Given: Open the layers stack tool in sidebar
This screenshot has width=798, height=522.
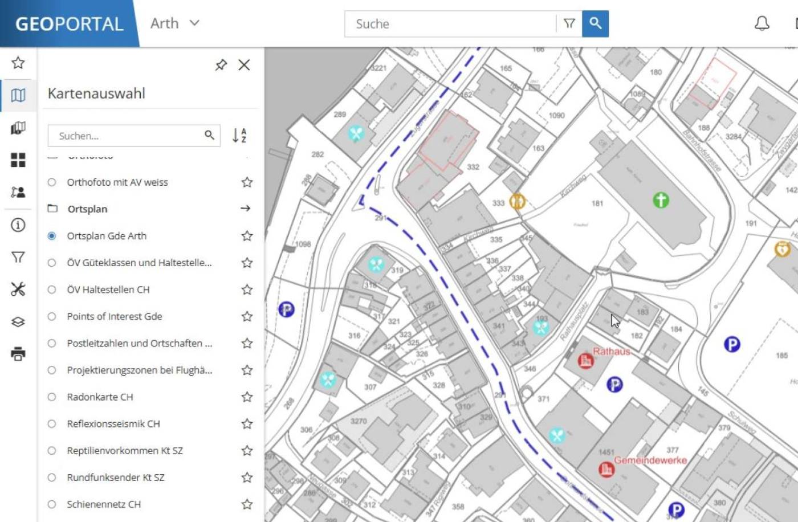Looking at the screenshot, I should (18, 321).
